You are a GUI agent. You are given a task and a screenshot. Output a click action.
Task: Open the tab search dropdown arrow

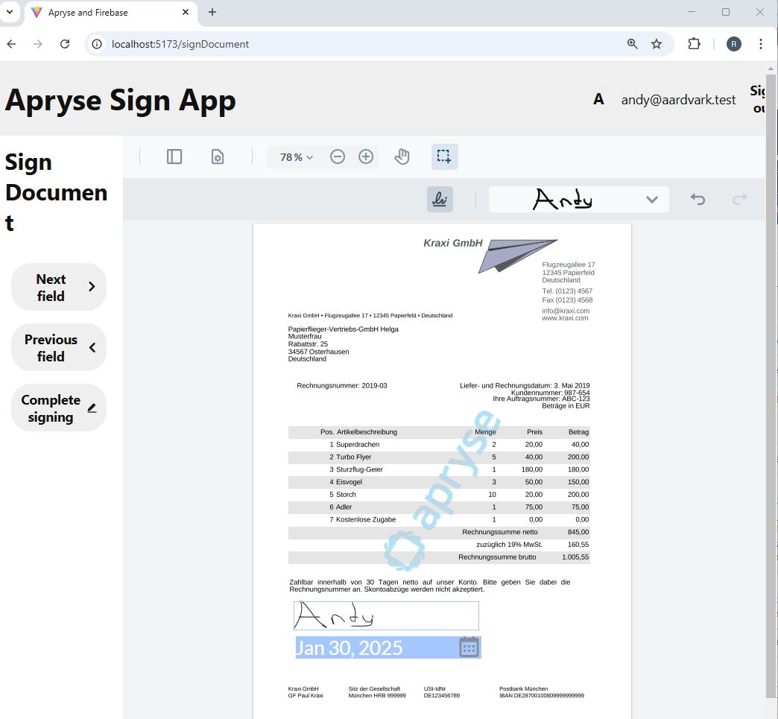coord(10,12)
